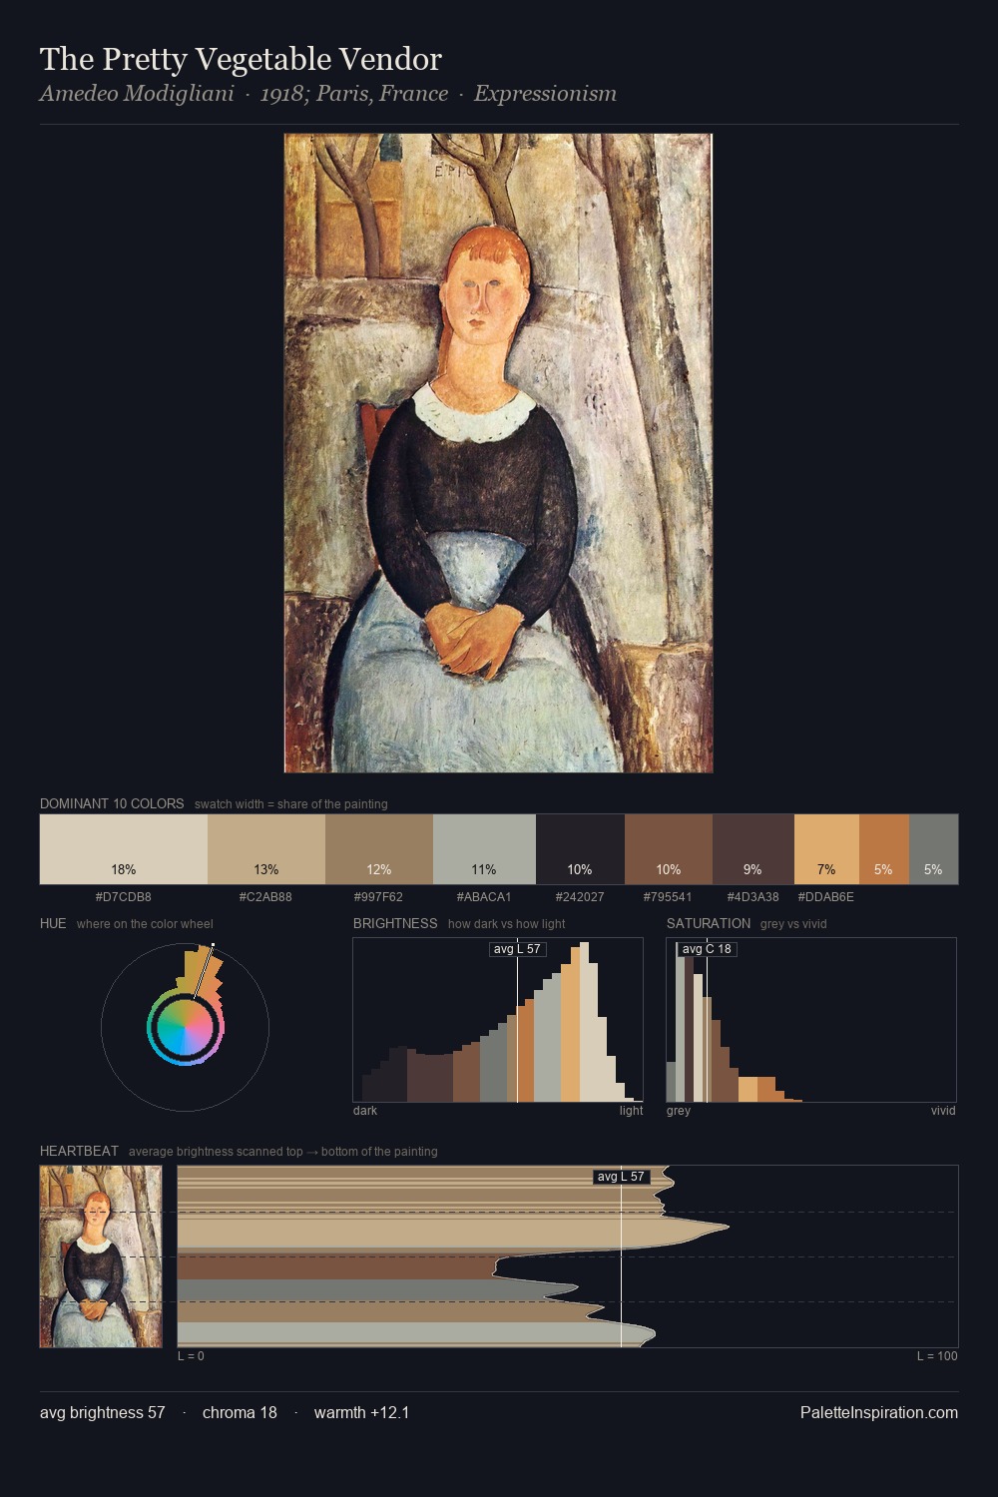Click the 13% swatch #C2AB88
Viewport: 998px width, 1497px height.
point(266,849)
